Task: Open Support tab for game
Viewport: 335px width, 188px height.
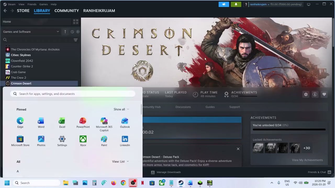Action: coord(234,107)
